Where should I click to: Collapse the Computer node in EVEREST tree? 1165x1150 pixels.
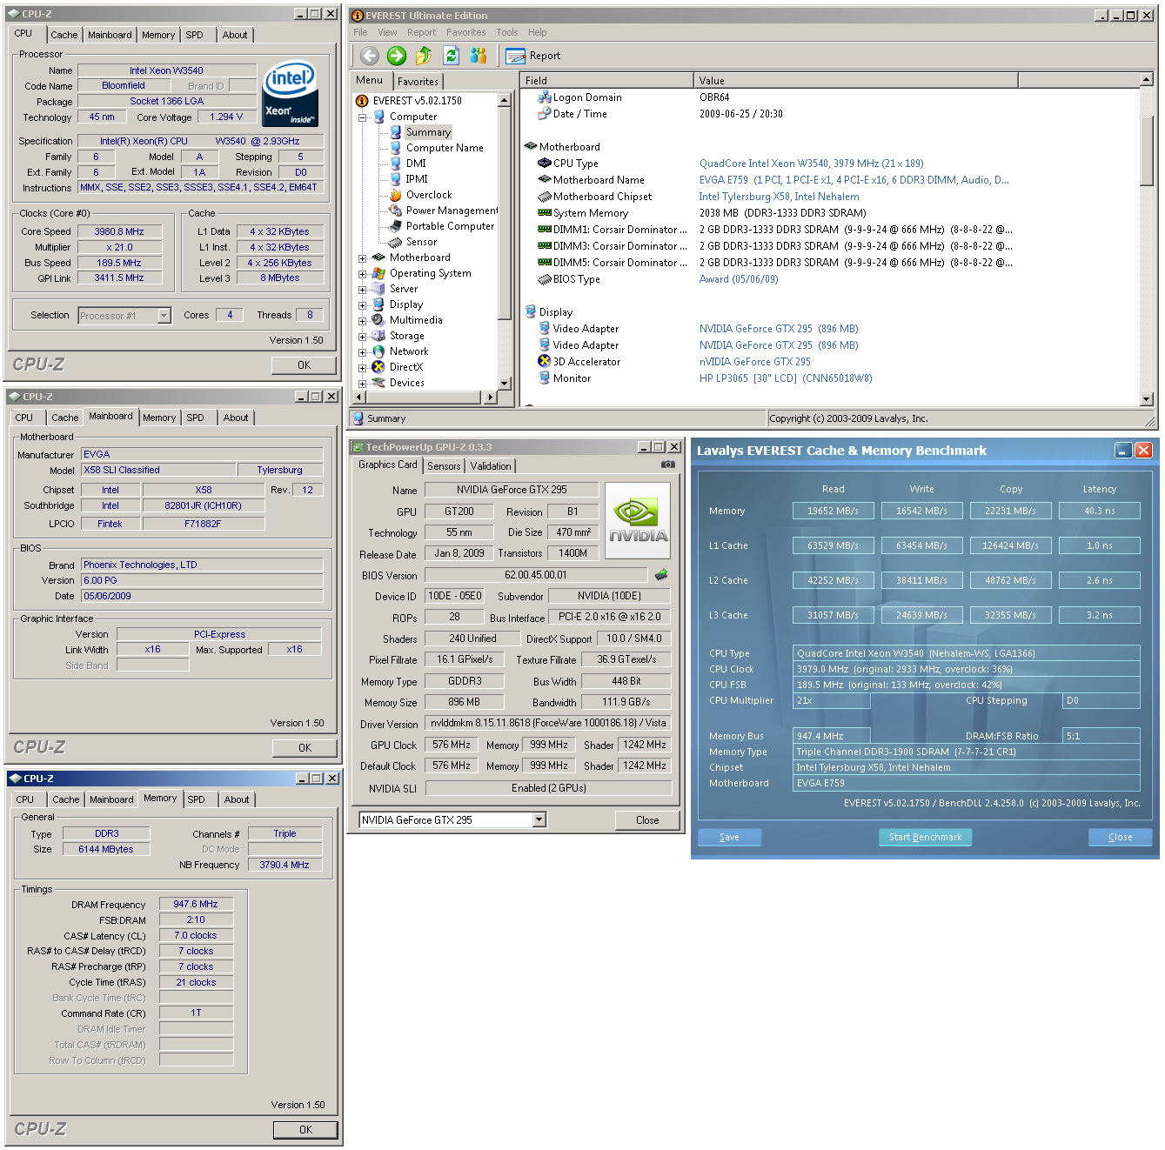click(x=363, y=117)
